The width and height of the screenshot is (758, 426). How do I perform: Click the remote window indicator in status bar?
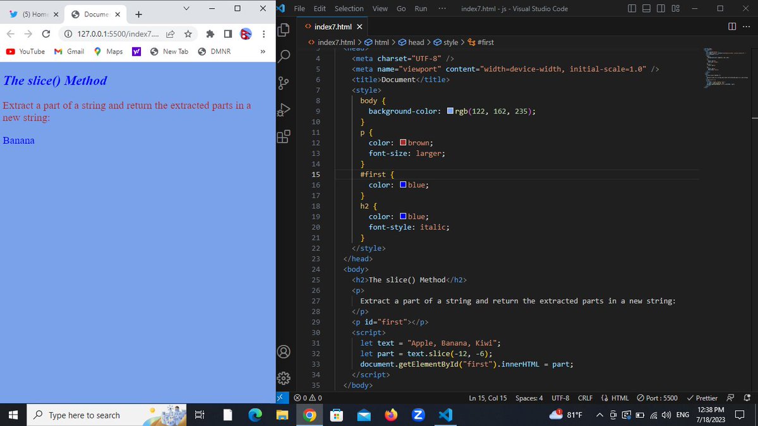282,398
